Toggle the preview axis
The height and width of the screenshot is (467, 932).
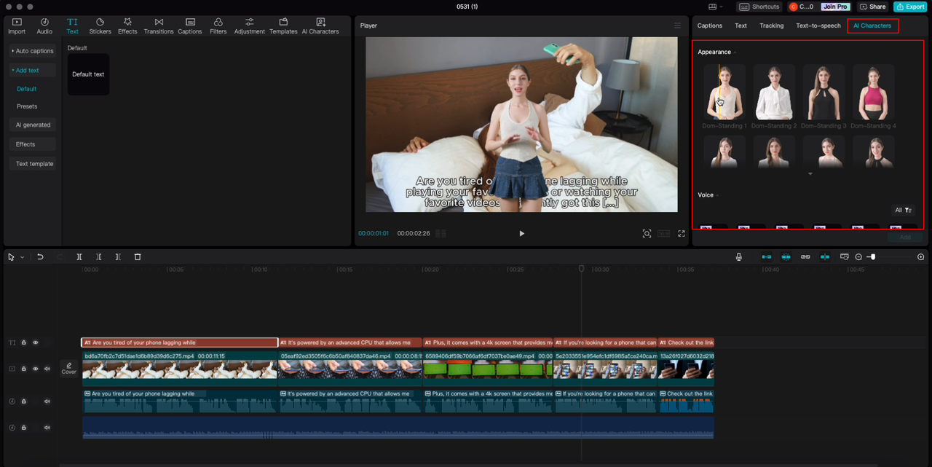pyautogui.click(x=824, y=257)
